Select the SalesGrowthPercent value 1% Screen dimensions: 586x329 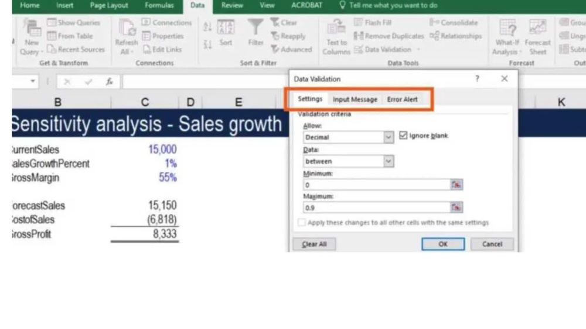171,164
